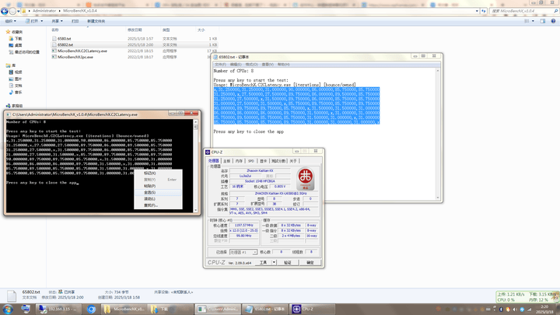The width and height of the screenshot is (560, 315).
Task: Click CPU-Z 工具 (Tools) button
Action: [x=263, y=263]
